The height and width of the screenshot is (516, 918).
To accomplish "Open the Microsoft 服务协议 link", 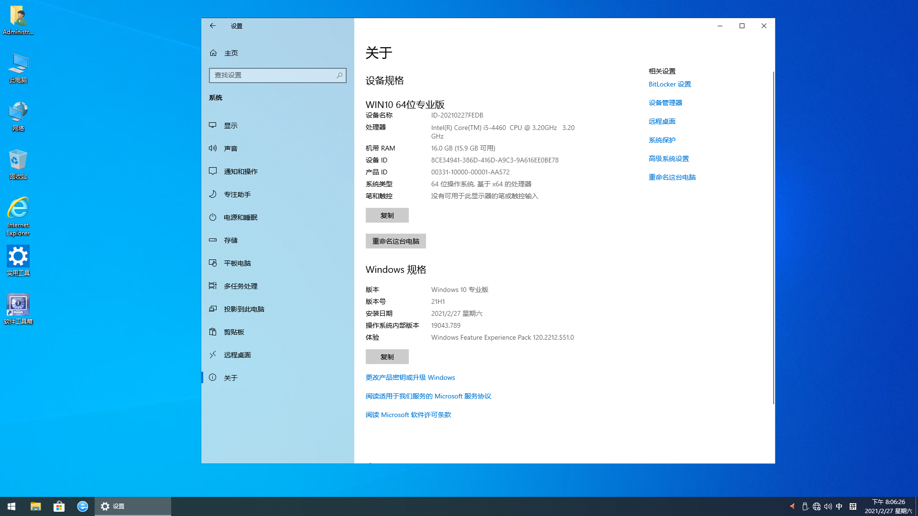I will (x=428, y=396).
